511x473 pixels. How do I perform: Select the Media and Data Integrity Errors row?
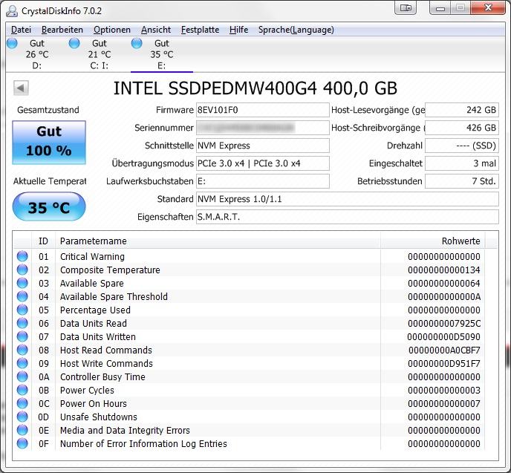125,431
